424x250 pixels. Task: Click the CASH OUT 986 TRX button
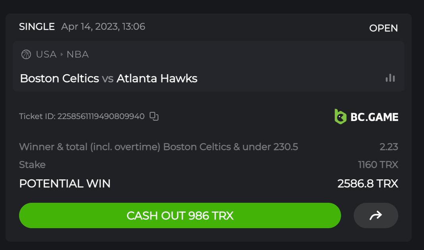180,215
